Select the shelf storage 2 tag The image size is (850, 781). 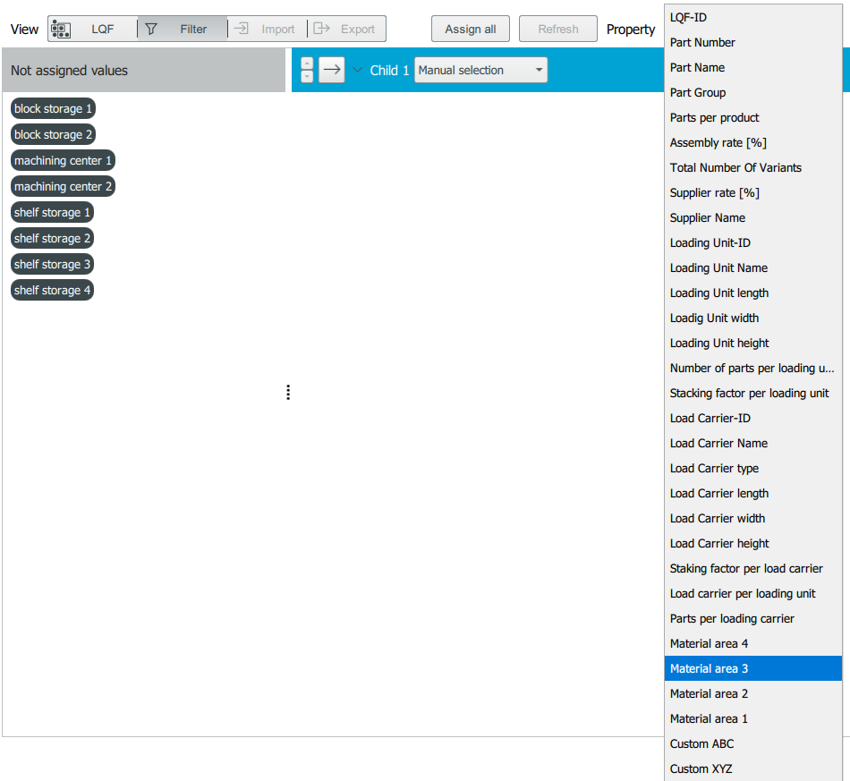[x=52, y=239]
